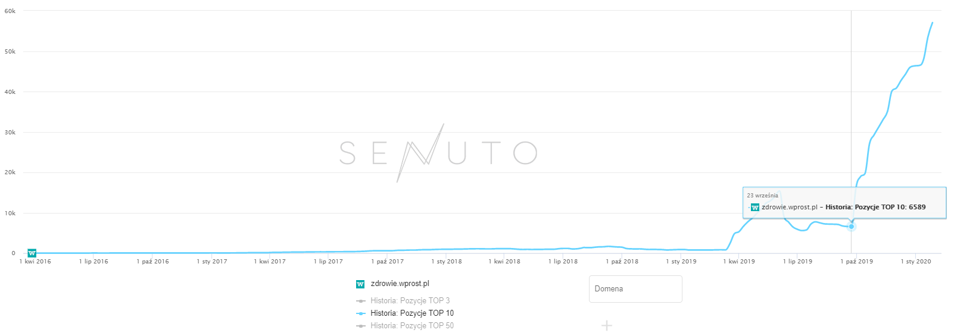
Task: Click the 1 sty 2018 axis label
Action: [447, 262]
